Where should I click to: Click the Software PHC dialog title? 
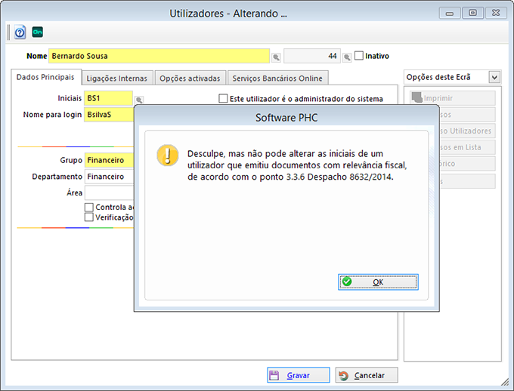click(x=286, y=118)
